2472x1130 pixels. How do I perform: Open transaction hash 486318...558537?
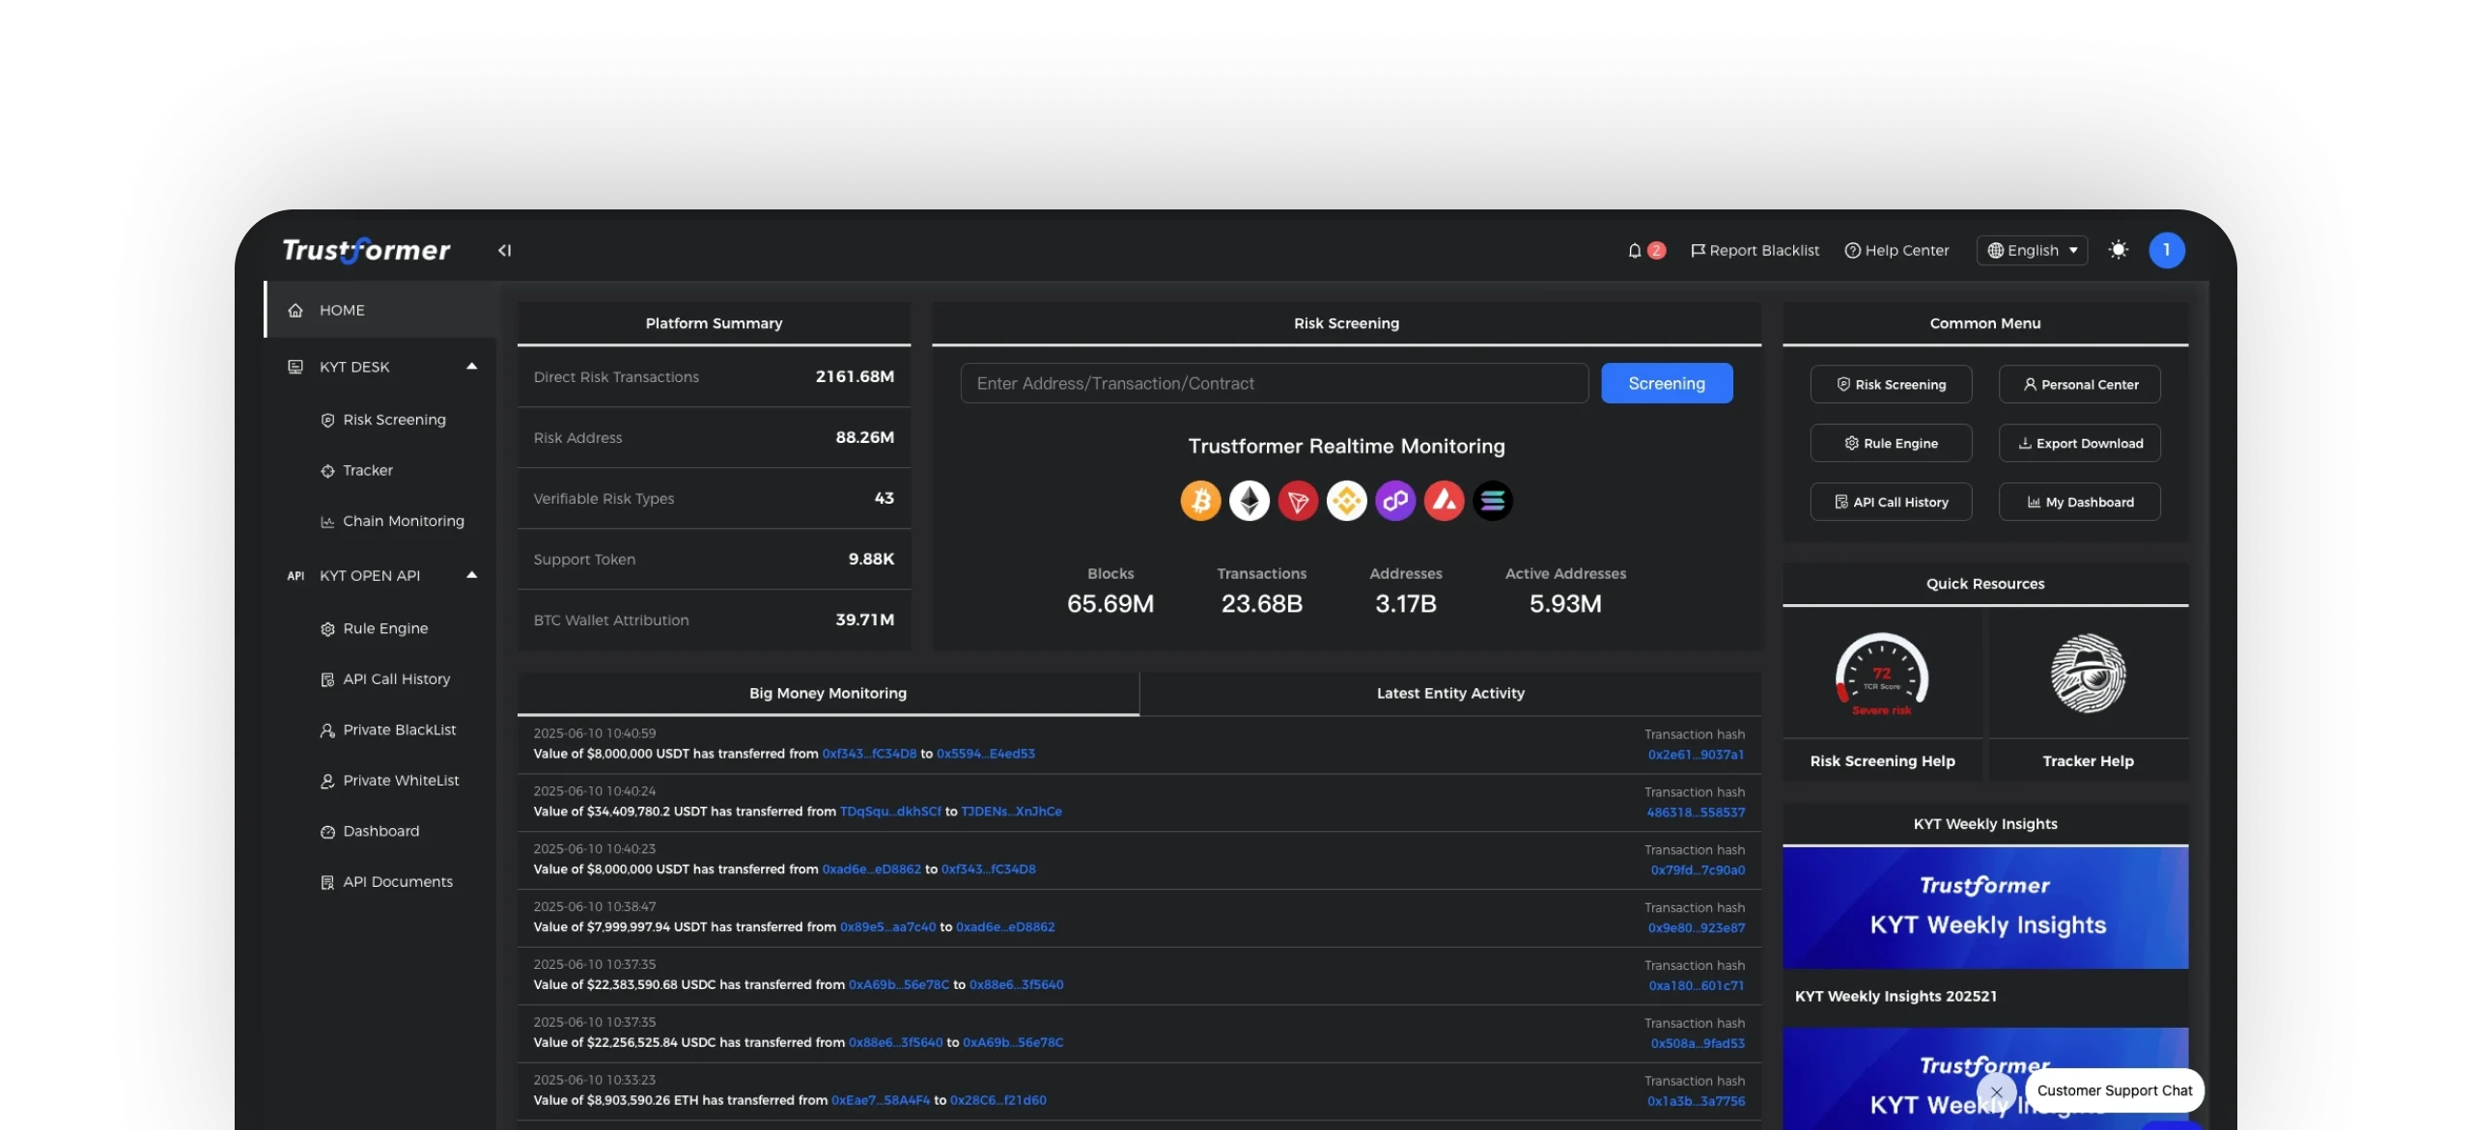[1696, 813]
